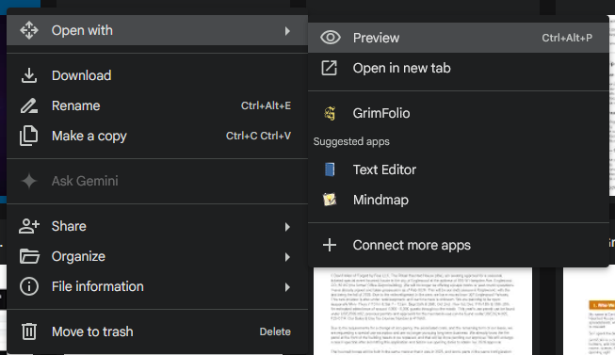Click the Mindmap app icon
Viewport: 615px width, 355px height.
click(330, 200)
